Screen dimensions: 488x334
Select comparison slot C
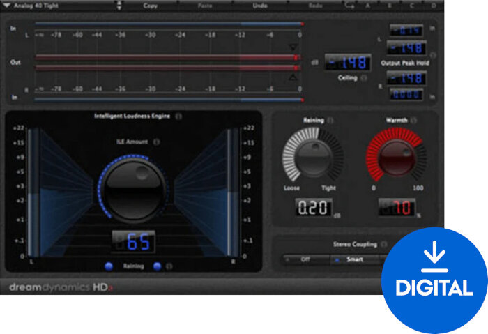[411, 6]
